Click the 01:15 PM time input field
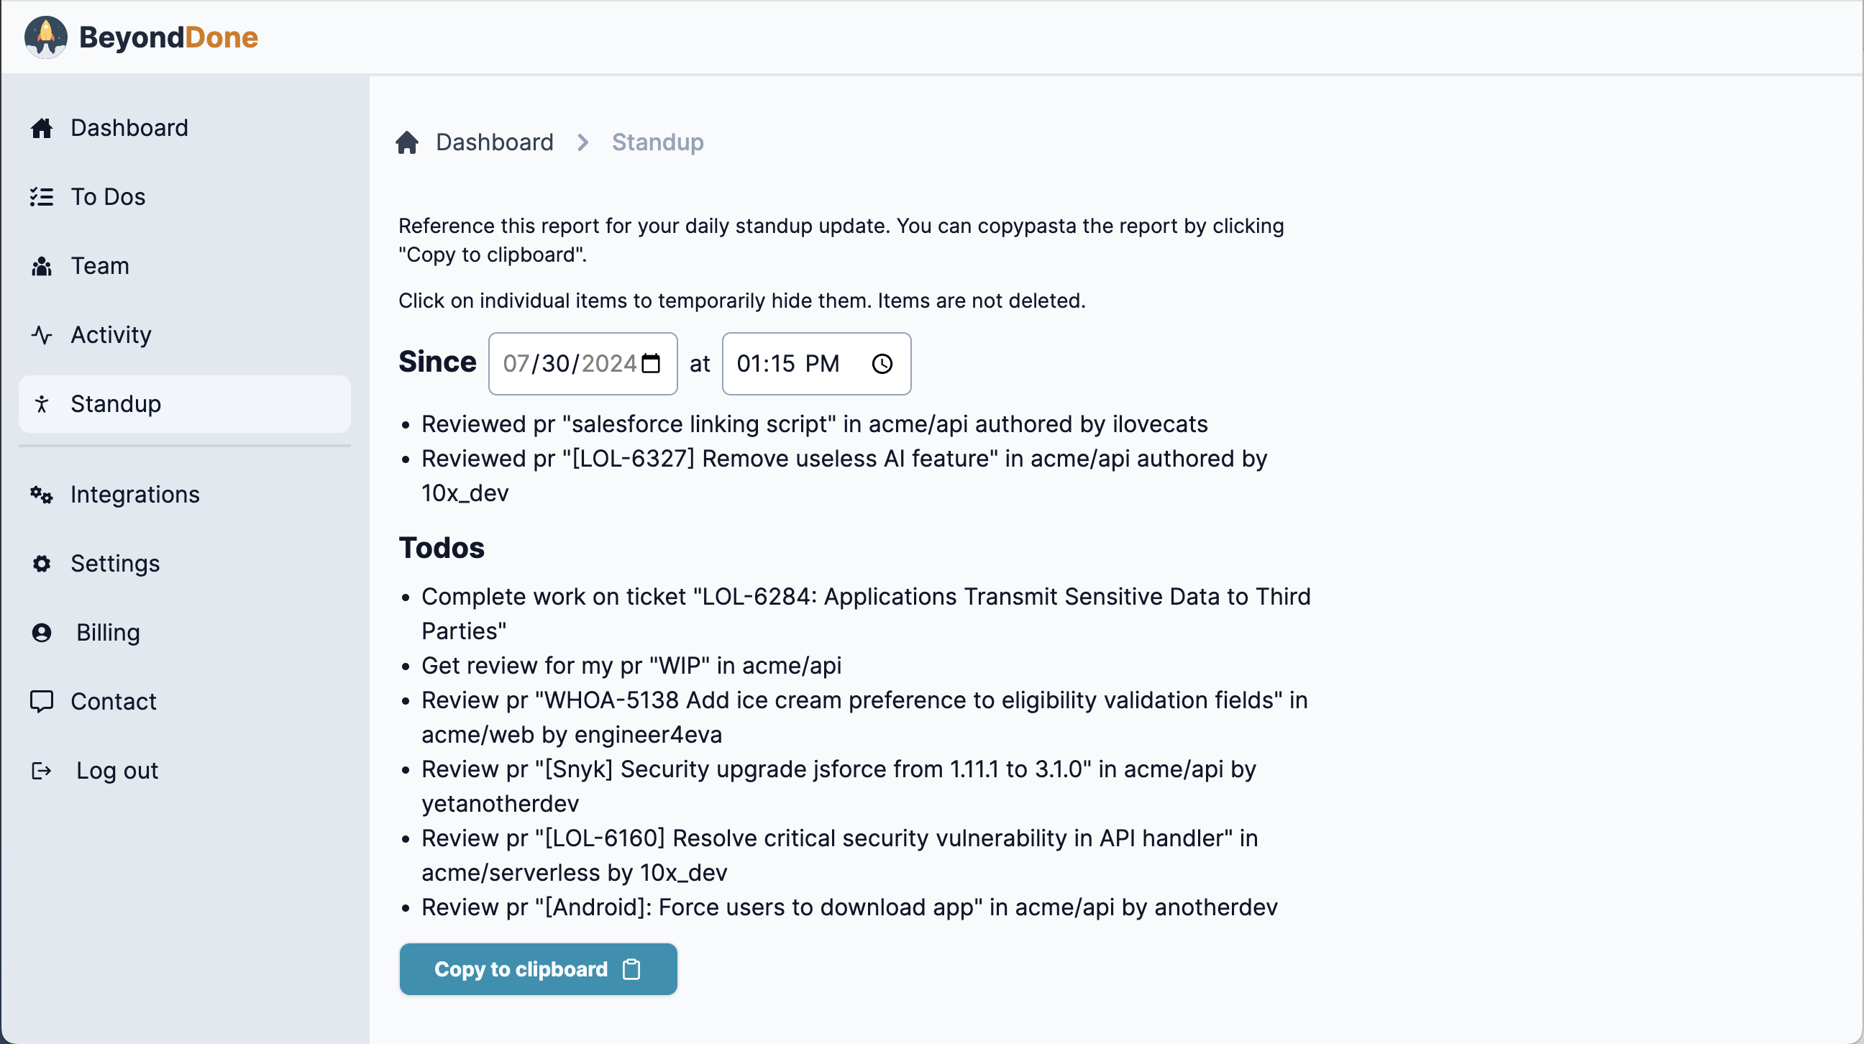The height and width of the screenshot is (1044, 1864). pos(788,364)
